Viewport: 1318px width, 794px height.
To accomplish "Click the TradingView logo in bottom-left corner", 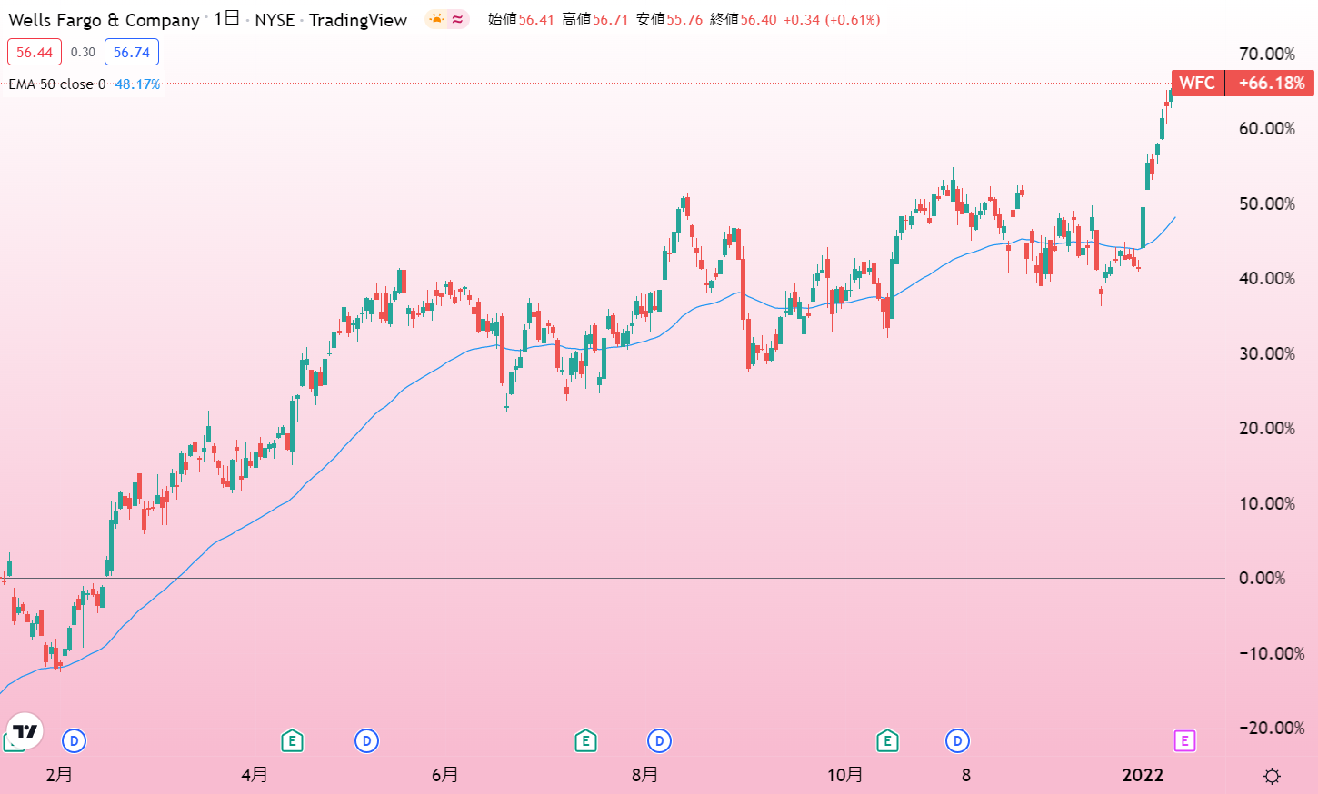I will (x=25, y=732).
